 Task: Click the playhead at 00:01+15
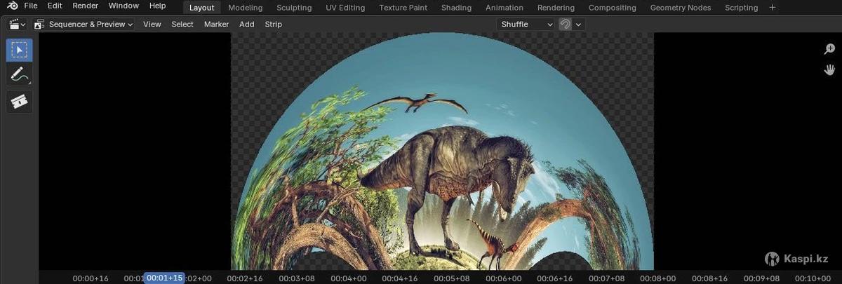[164, 278]
